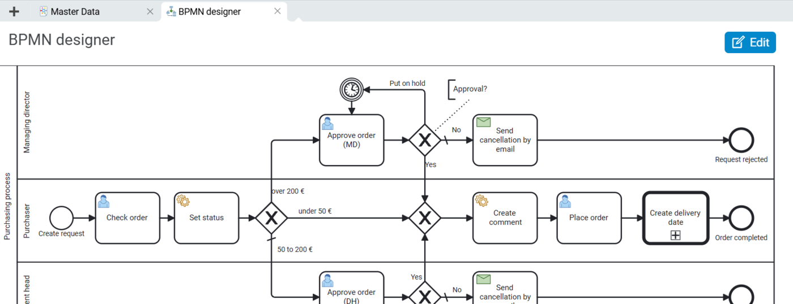Select the Approval? text annotation
The width and height of the screenshot is (793, 304).
pyautogui.click(x=470, y=89)
